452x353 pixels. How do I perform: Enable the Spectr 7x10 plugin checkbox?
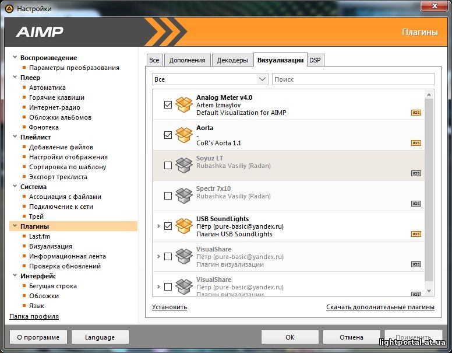point(168,196)
